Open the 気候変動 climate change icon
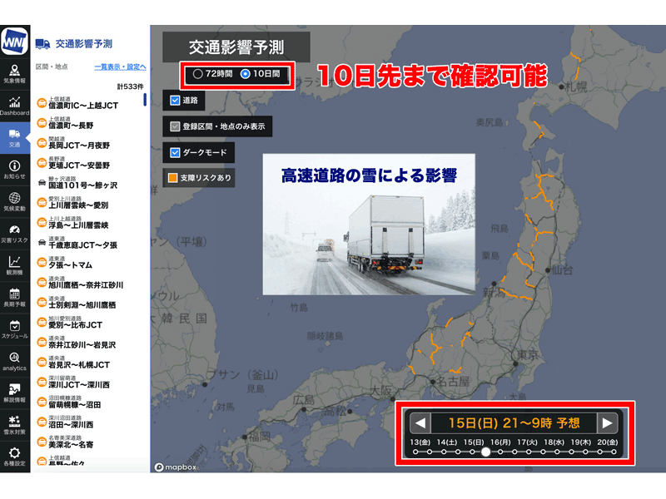 point(15,202)
